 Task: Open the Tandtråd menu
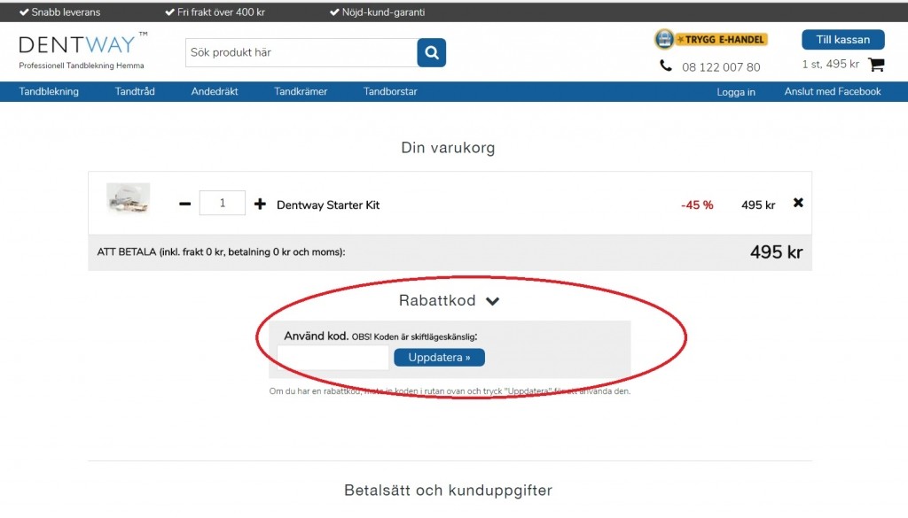(135, 91)
